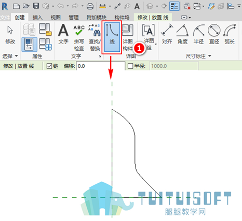Run 拼写检查 spell check

pos(79,38)
